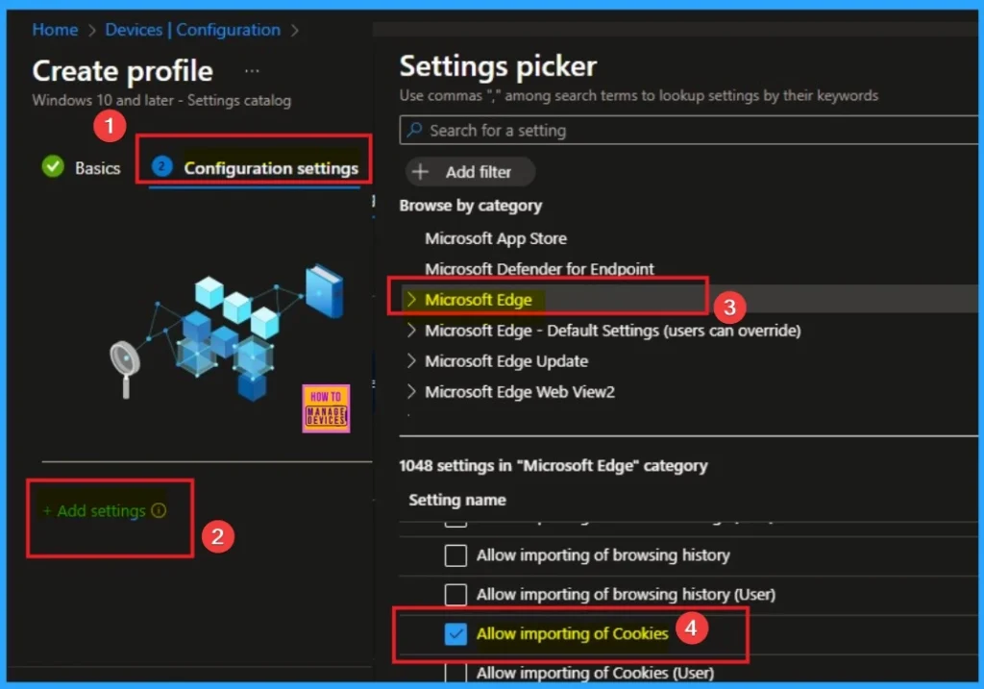The image size is (984, 689).
Task: Click the step 2 circle icon on Configuration settings
Action: pos(161,167)
